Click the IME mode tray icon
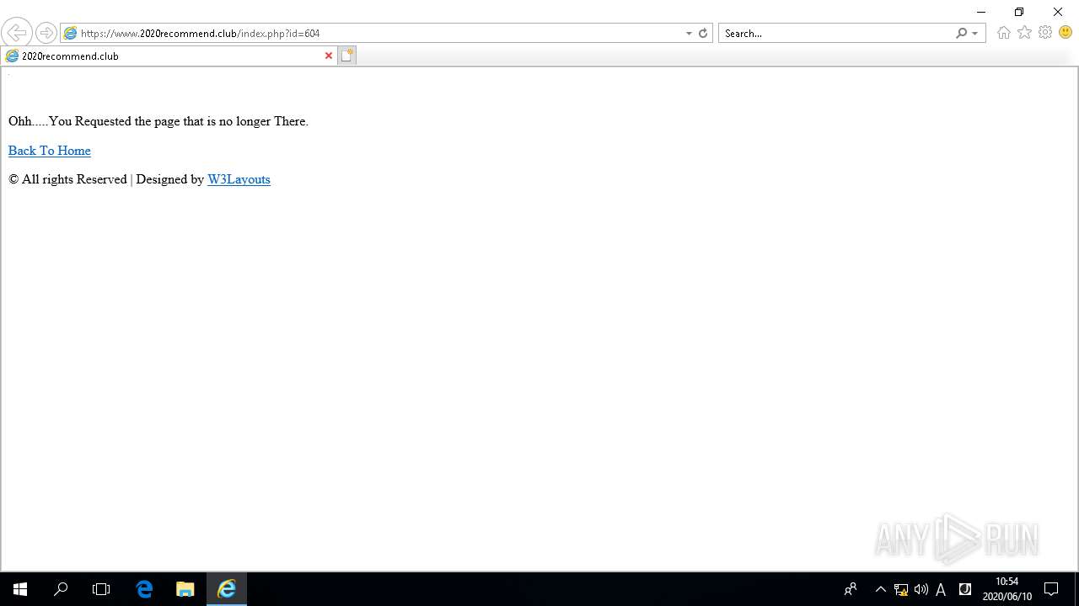The width and height of the screenshot is (1079, 606). pyautogui.click(x=965, y=589)
